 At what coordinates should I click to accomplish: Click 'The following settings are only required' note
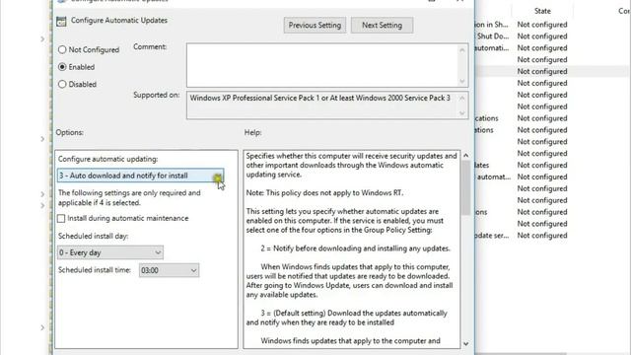tap(129, 197)
